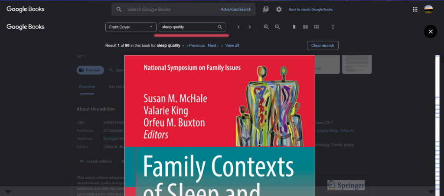Viewport: 444px width, 196px height.
Task: Click the Create citation button
Action: point(96,161)
